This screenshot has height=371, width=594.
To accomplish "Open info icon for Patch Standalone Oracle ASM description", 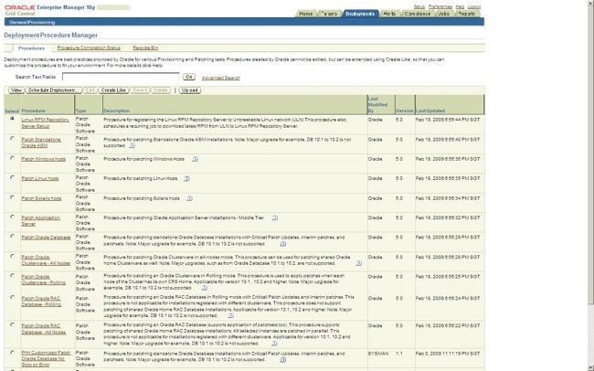I will click(132, 145).
